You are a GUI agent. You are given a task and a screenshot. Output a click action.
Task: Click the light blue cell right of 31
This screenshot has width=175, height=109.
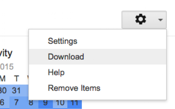click(x=26, y=90)
